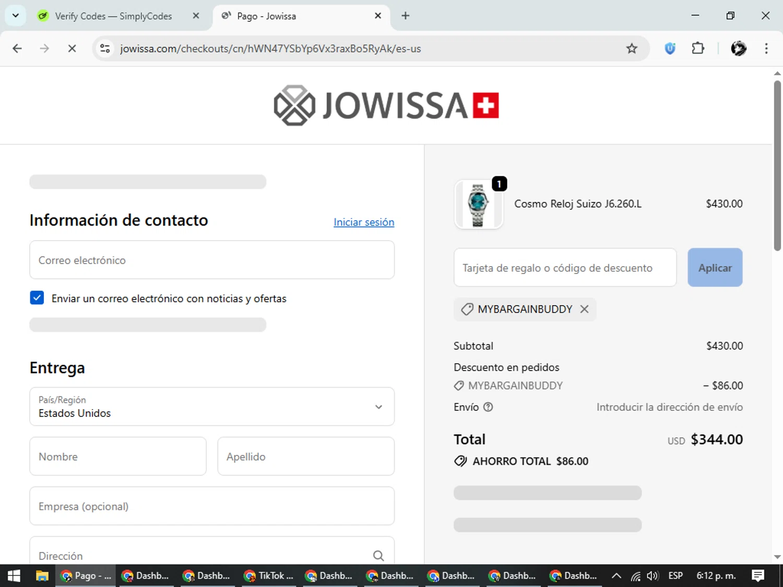Image resolution: width=783 pixels, height=587 pixels.
Task: Open Chrome three-dot menu
Action: point(766,49)
